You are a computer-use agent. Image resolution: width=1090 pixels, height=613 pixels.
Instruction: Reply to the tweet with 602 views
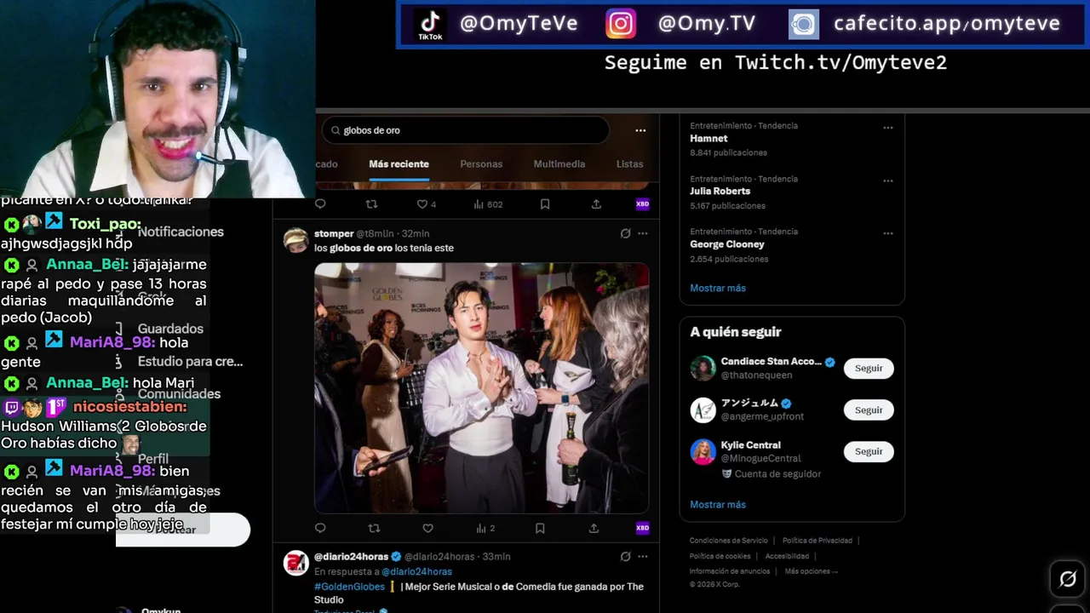pos(320,204)
